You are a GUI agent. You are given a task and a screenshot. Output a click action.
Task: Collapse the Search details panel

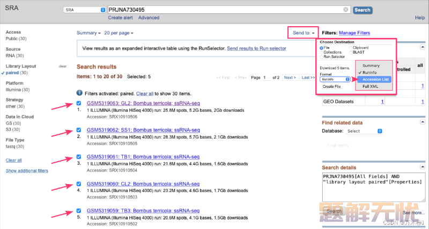pyautogui.click(x=423, y=167)
